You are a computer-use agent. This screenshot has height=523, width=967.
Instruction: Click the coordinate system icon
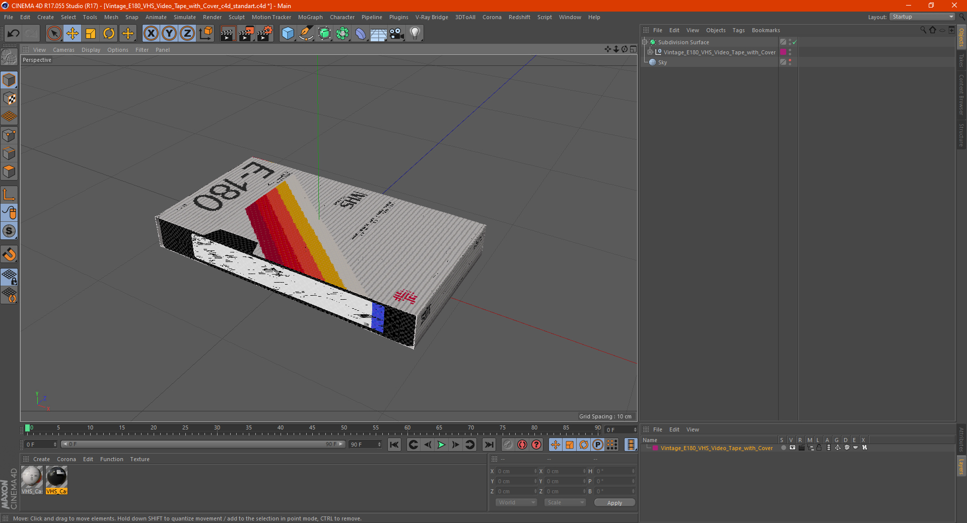click(205, 34)
